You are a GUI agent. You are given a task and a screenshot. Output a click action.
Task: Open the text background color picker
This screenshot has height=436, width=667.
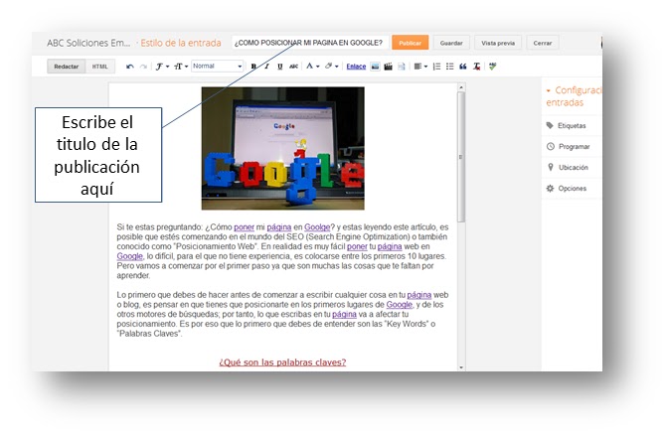click(x=331, y=67)
